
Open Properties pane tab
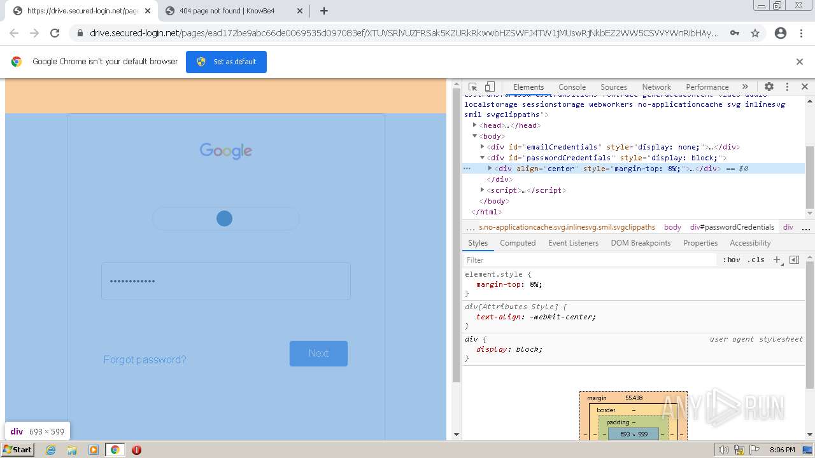(700, 243)
